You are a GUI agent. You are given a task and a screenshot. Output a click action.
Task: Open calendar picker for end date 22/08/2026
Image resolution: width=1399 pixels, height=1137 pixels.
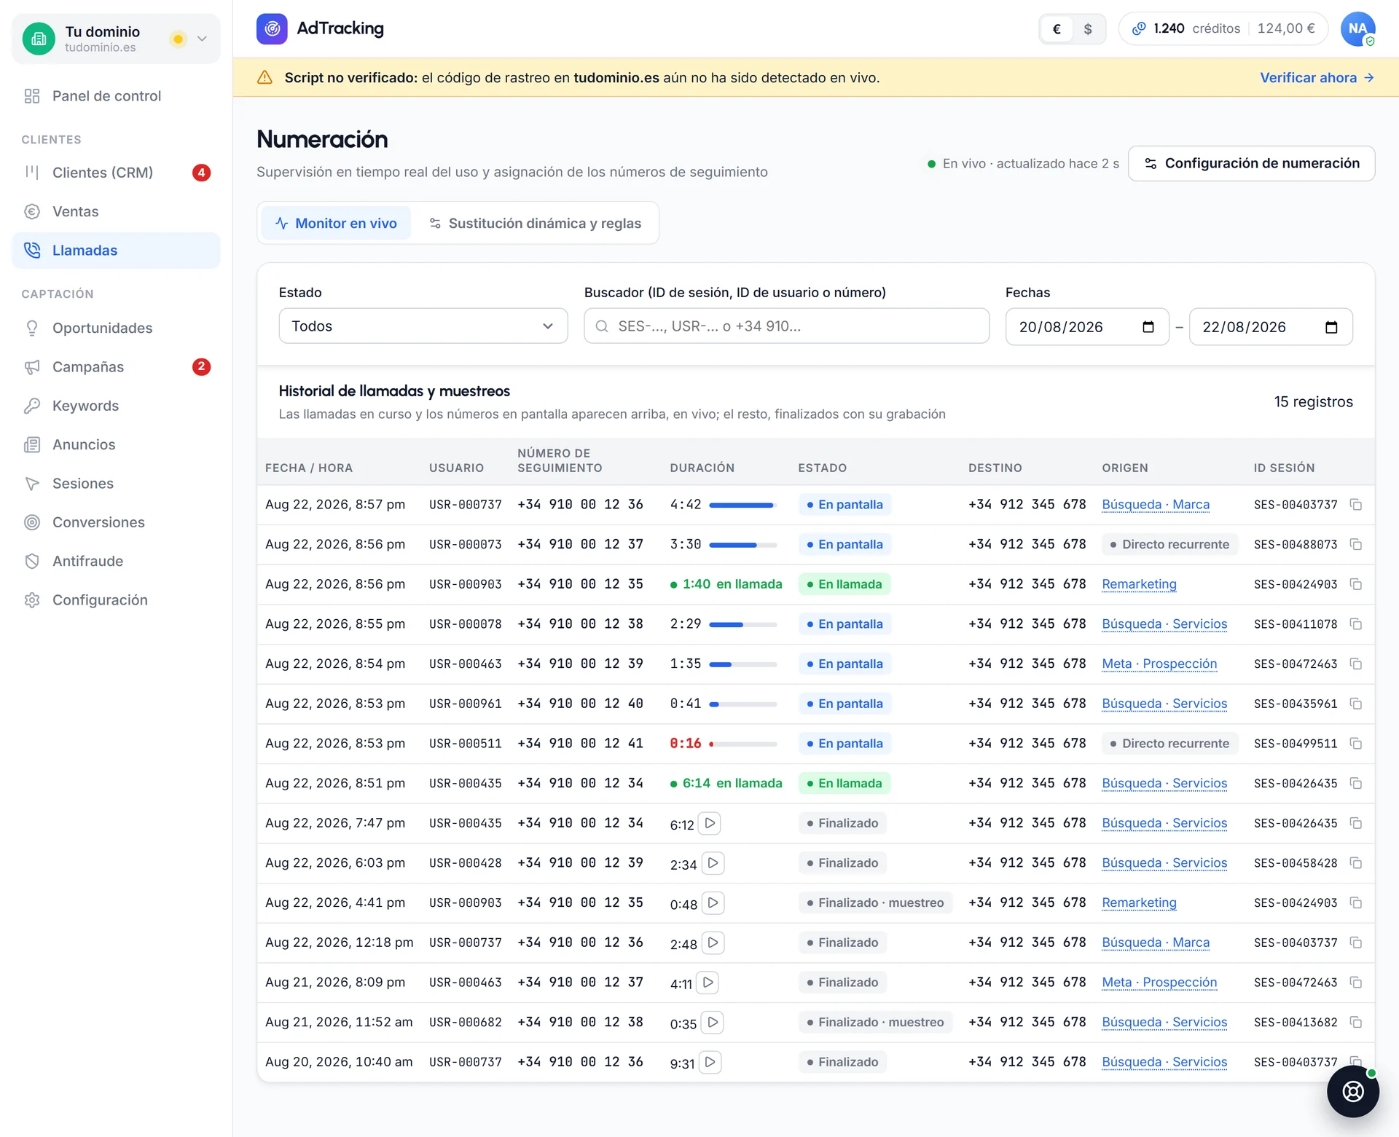tap(1331, 327)
